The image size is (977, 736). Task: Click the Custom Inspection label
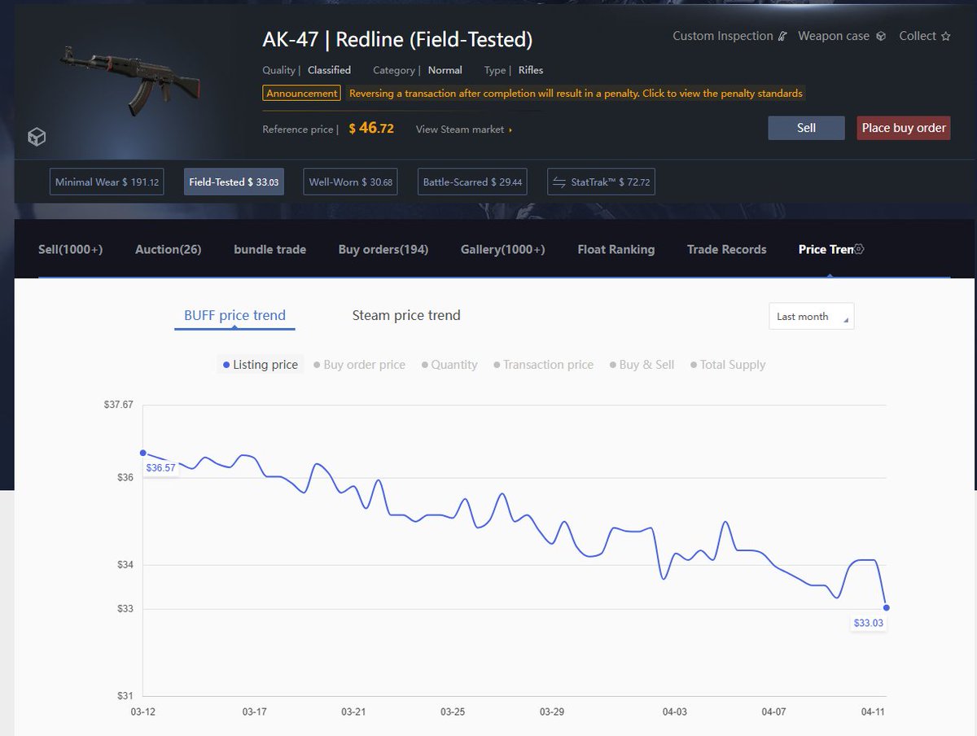[722, 36]
